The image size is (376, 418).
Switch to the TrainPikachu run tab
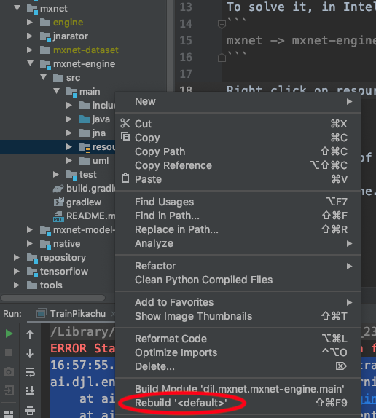(77, 313)
